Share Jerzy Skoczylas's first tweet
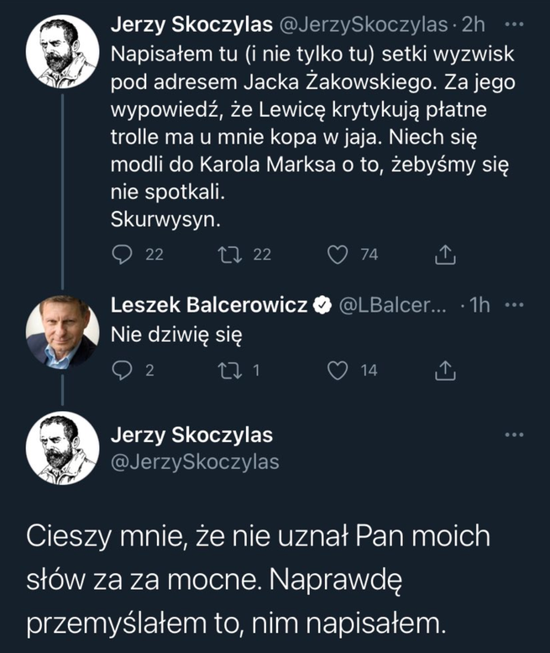The width and height of the screenshot is (550, 653). (446, 255)
